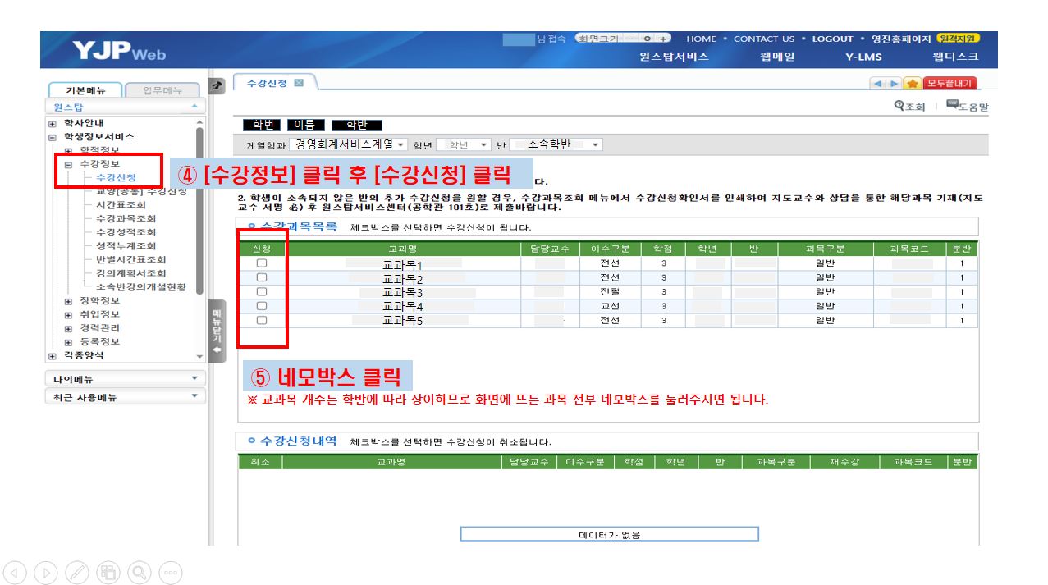1048x585 pixels.
Task: Expand the 최근 사용메뉴 panel
Action: click(x=125, y=397)
